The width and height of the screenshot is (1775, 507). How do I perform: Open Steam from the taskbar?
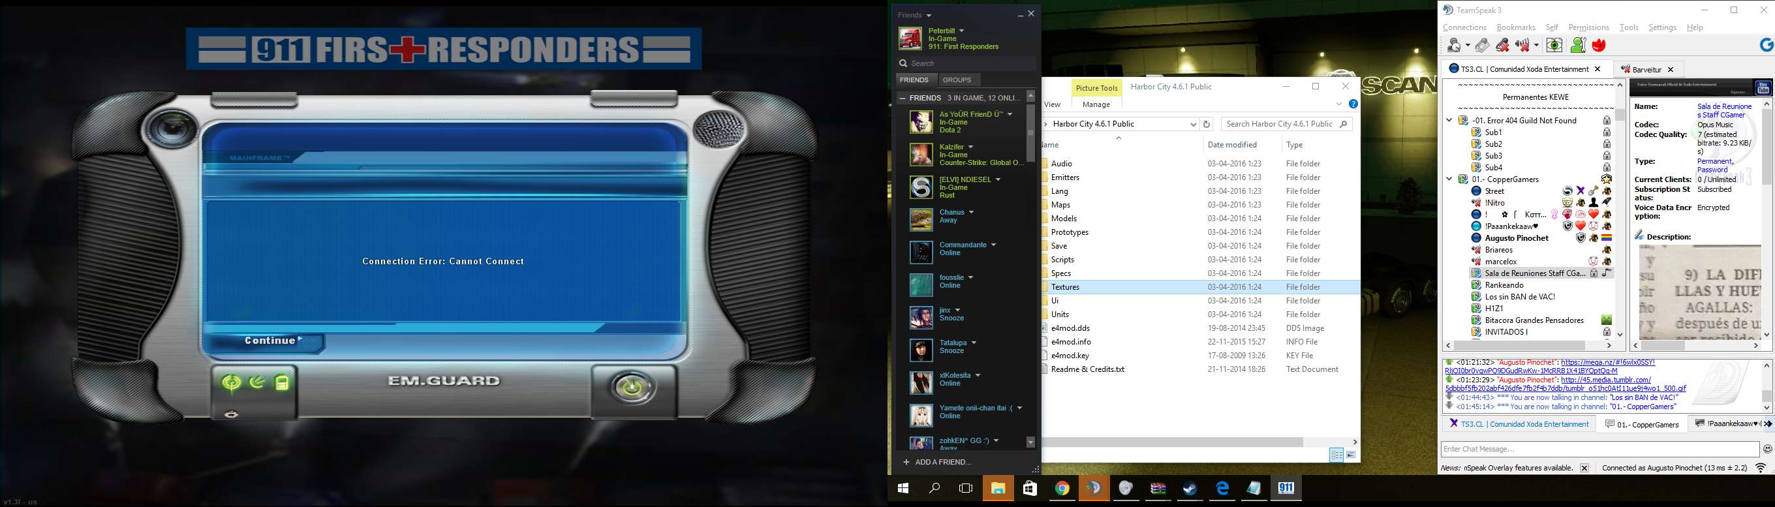pos(1190,488)
